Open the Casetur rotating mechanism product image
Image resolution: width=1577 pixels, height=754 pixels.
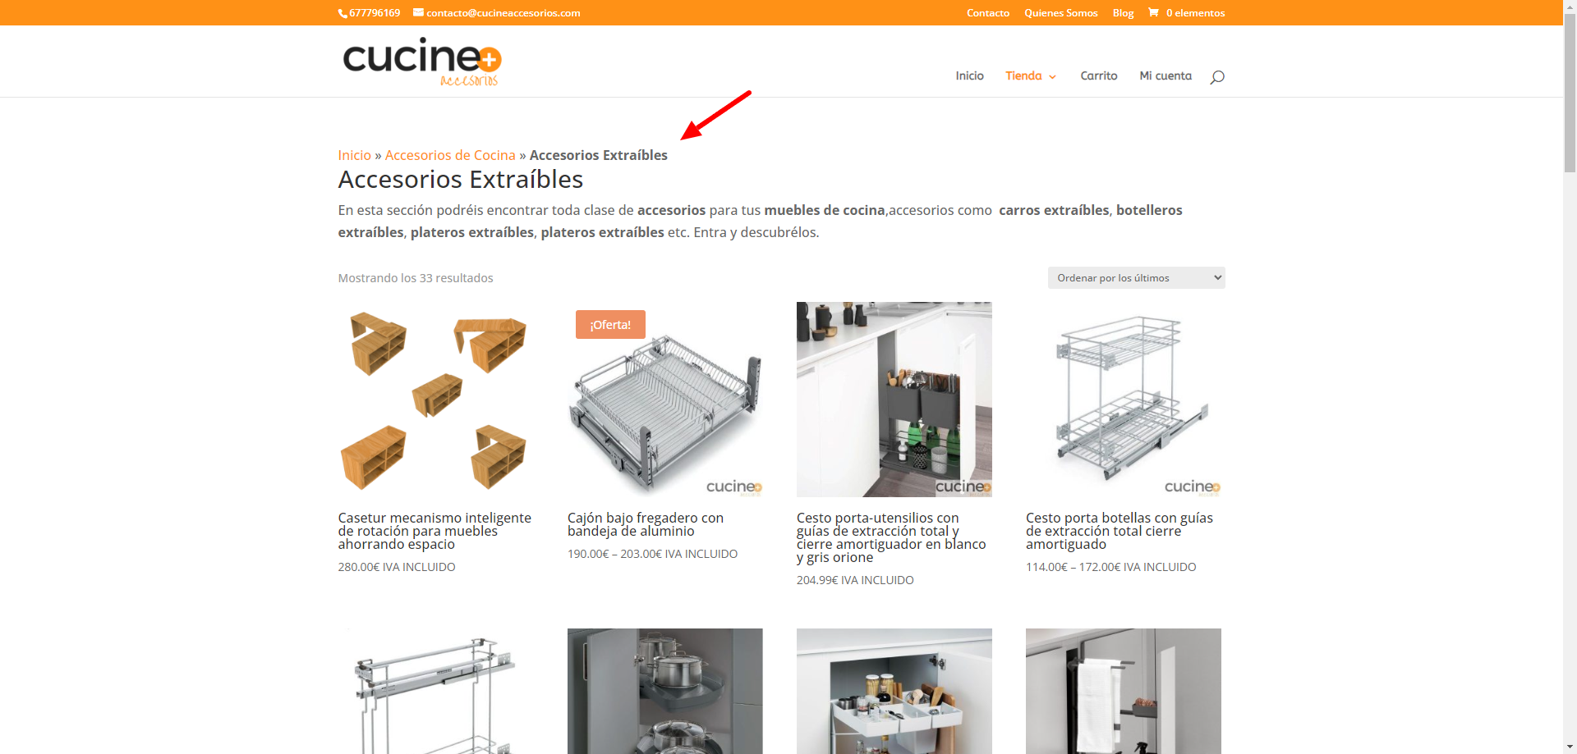(435, 400)
